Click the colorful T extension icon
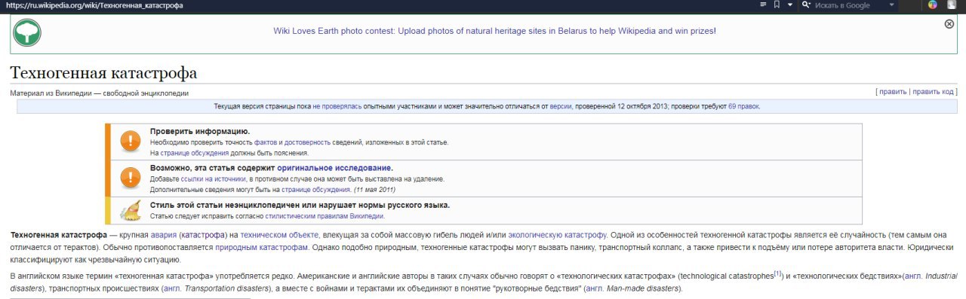The width and height of the screenshot is (966, 299). tap(933, 5)
